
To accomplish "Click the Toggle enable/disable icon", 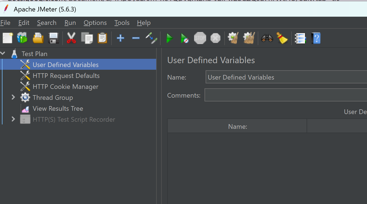I will tap(151, 38).
